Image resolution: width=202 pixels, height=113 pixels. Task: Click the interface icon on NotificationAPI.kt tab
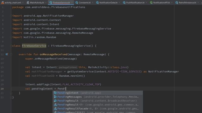point(151,3)
